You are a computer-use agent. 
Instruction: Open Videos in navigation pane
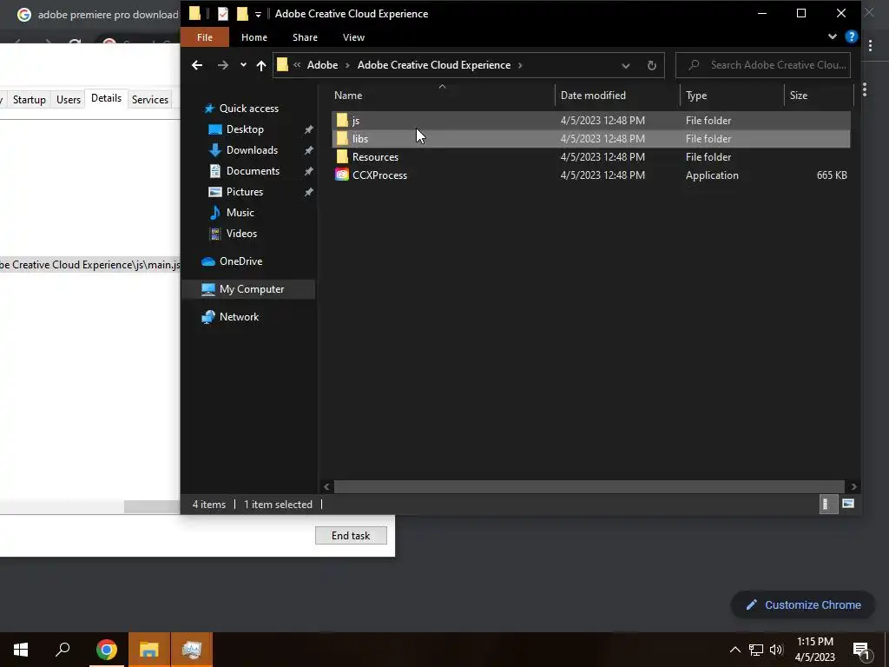241,234
